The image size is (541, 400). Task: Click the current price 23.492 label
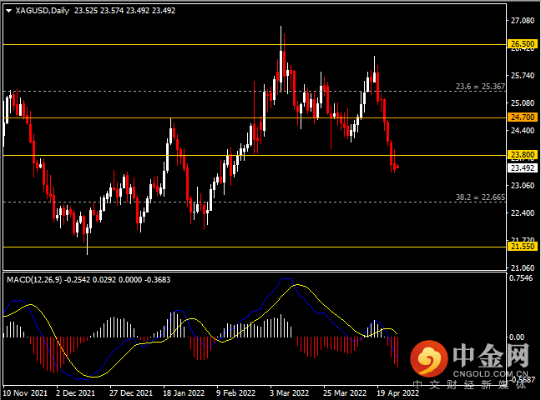point(523,167)
